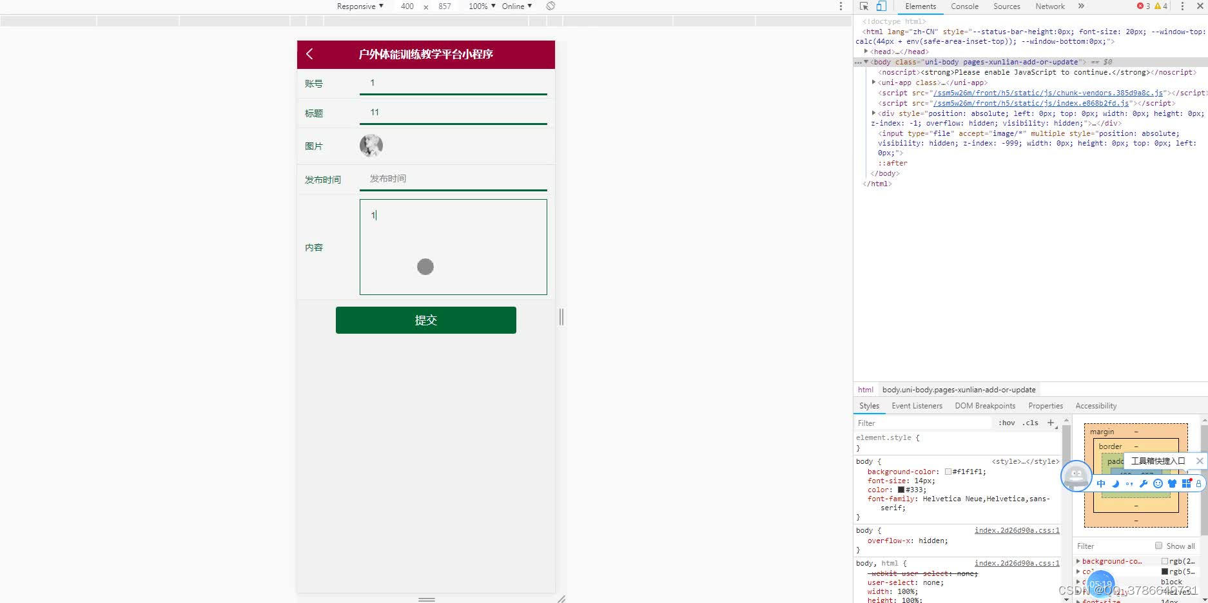This screenshot has width=1208, height=603.
Task: Edit the viewport height field 857
Action: [445, 6]
